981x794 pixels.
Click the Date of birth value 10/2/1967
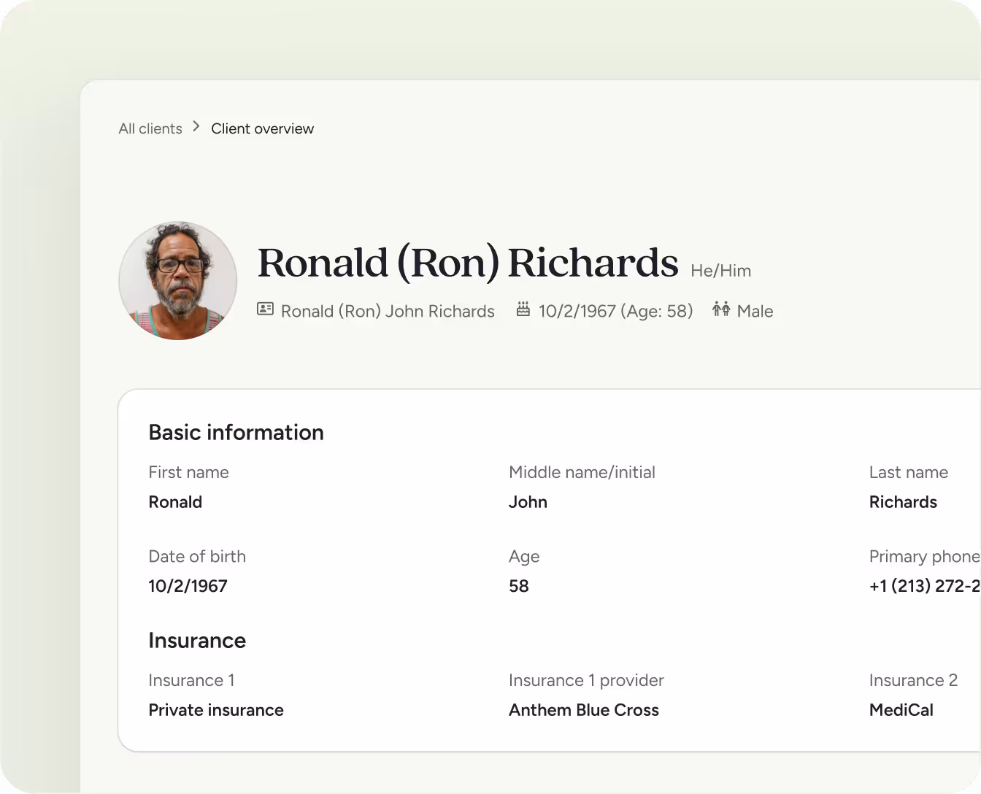coord(188,586)
